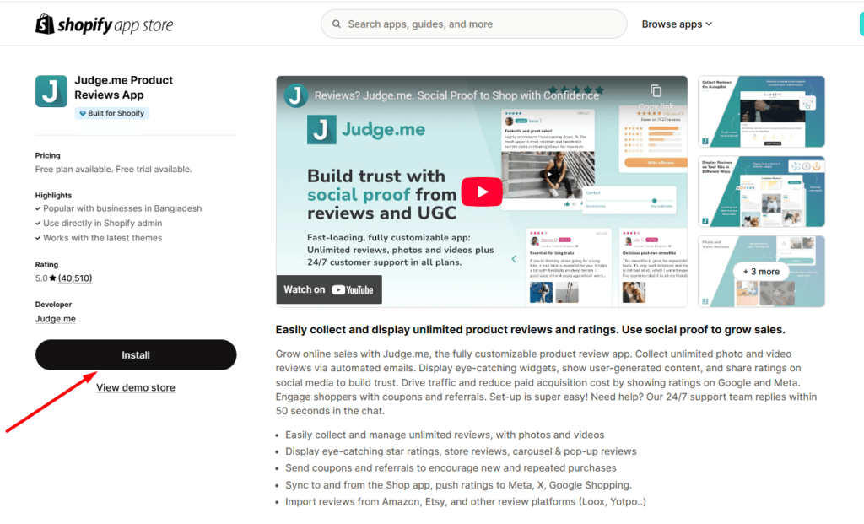
Task: Click the Built for Shopify badge
Action: click(112, 113)
